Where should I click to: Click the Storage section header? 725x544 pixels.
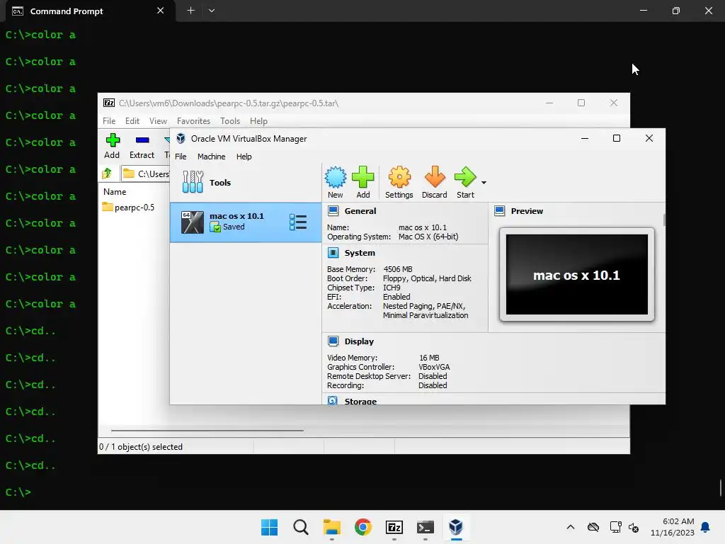(x=360, y=401)
